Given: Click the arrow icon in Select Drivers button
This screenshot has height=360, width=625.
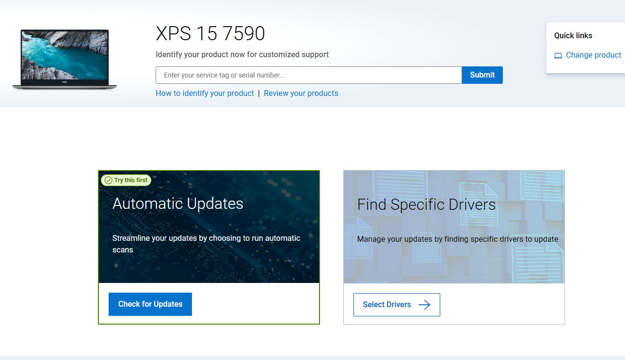Looking at the screenshot, I should click(424, 304).
